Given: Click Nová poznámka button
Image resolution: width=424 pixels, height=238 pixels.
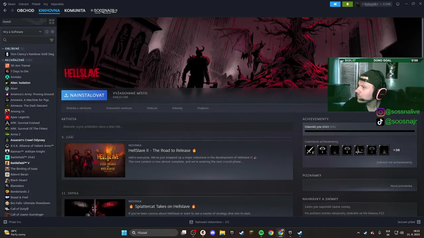Looking at the screenshot, I should click(401, 186).
